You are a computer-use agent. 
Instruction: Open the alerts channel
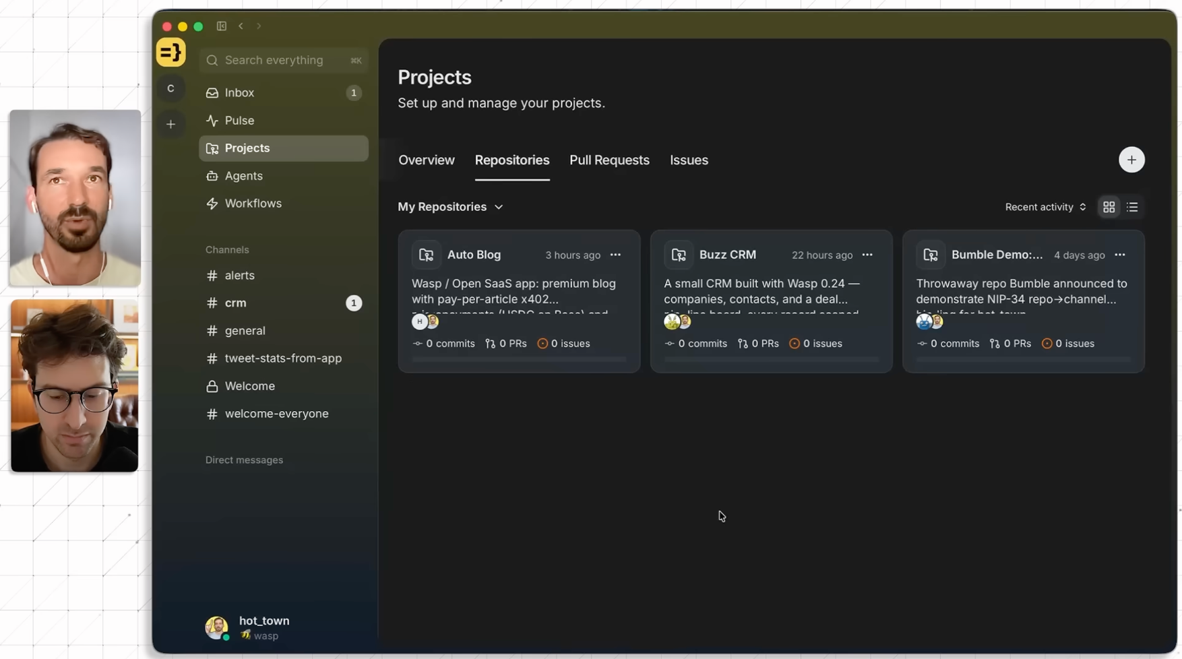pos(284,276)
